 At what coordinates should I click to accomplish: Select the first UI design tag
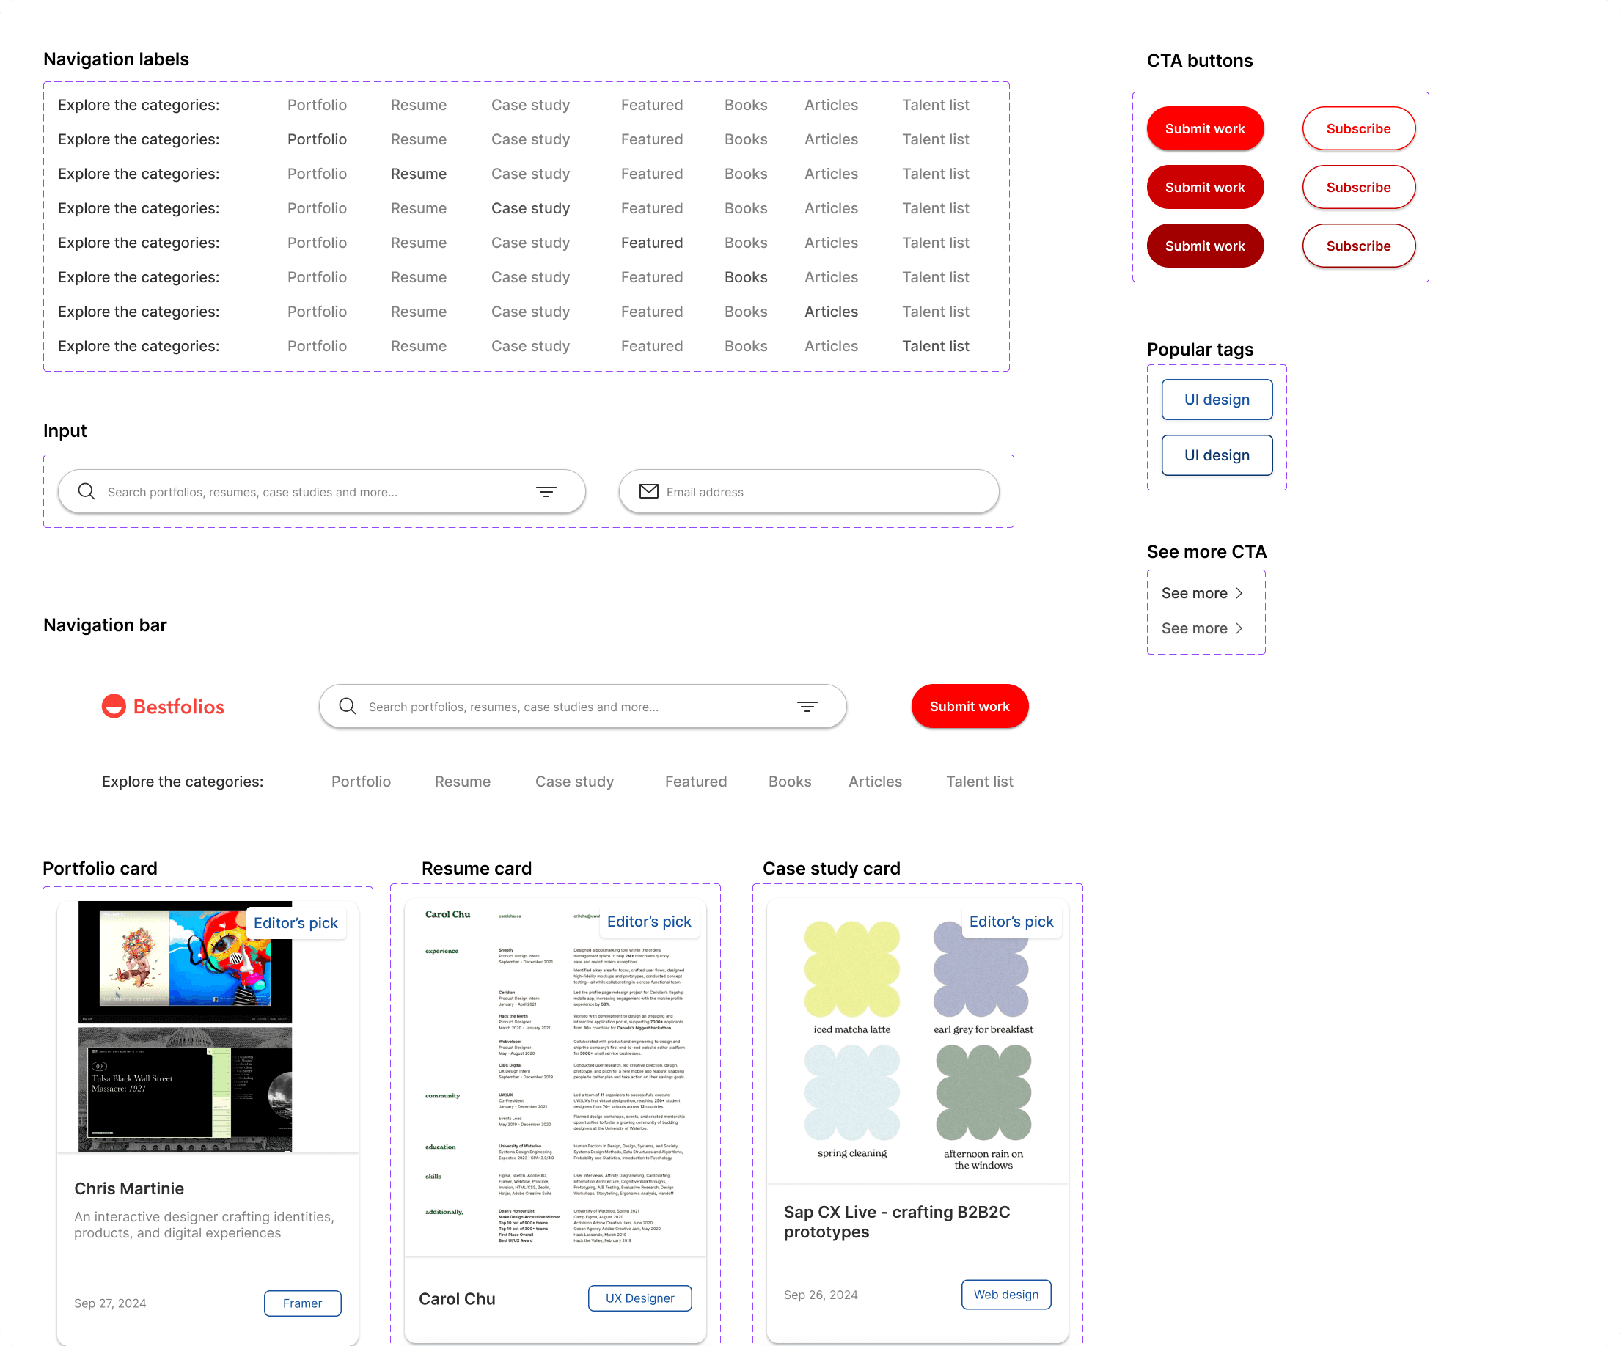pyautogui.click(x=1217, y=400)
